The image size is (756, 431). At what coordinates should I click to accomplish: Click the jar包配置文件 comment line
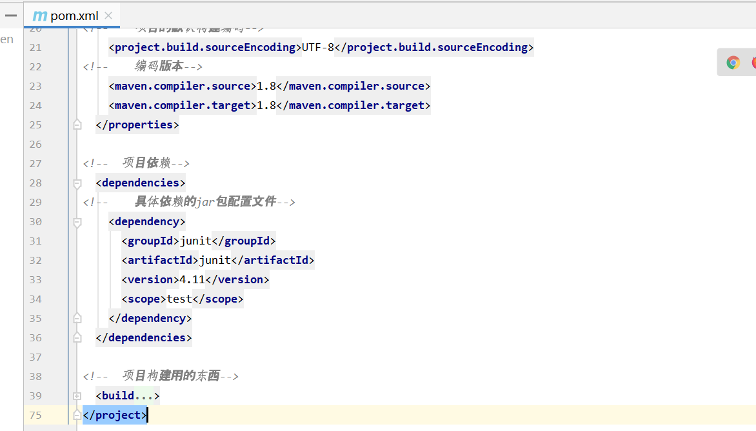point(189,201)
